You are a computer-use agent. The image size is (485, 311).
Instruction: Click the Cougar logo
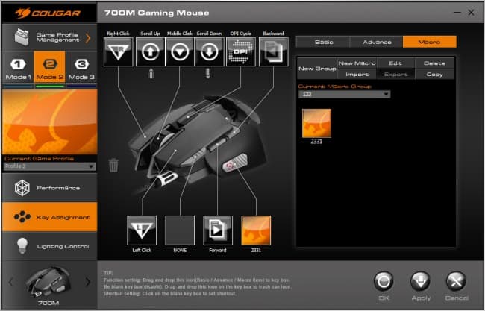(48, 13)
